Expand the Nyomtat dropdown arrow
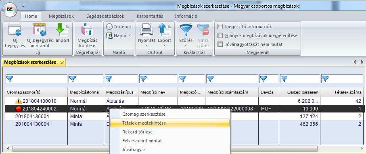This screenshot has width=366, height=154. coord(146,45)
